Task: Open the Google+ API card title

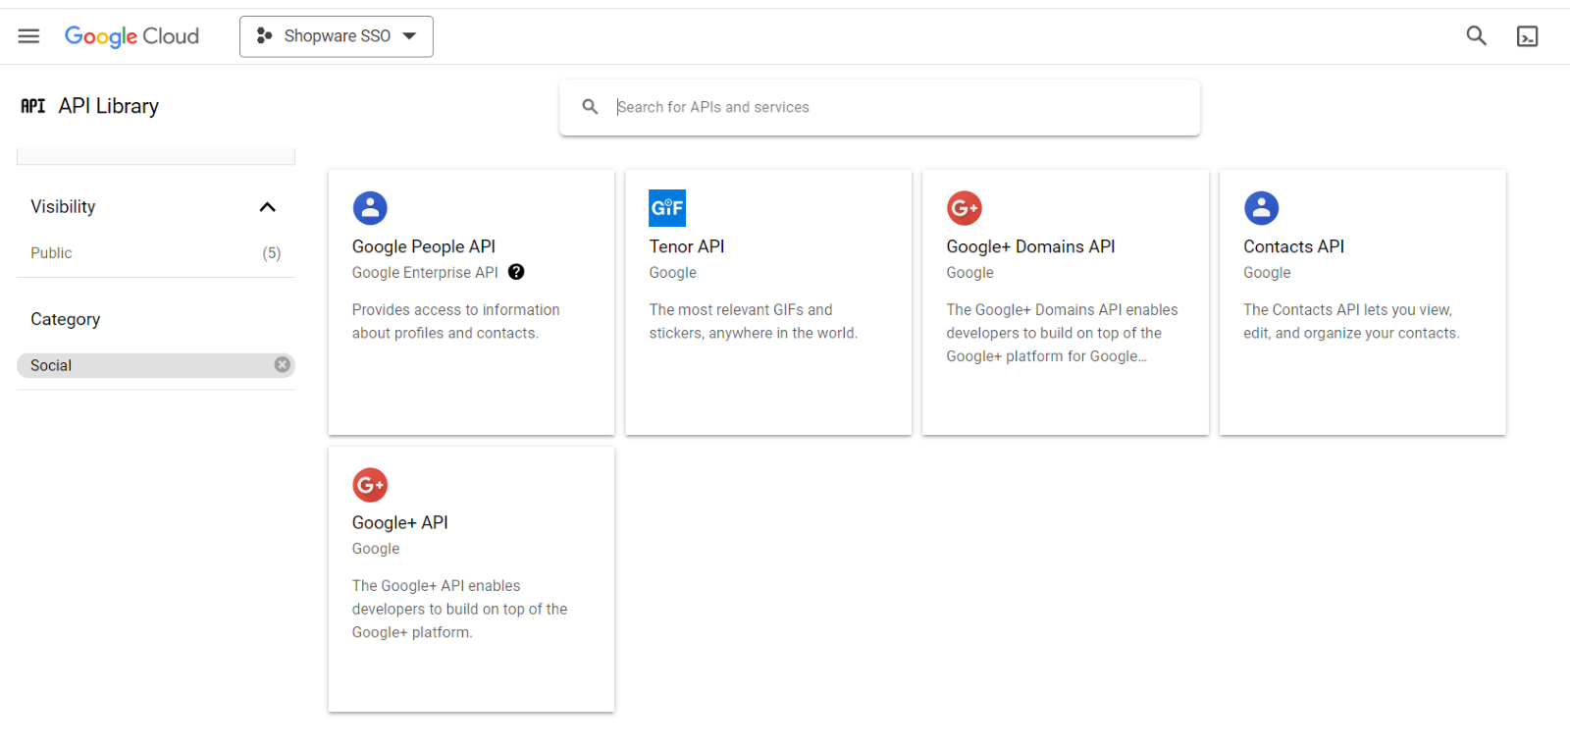Action: [x=400, y=522]
